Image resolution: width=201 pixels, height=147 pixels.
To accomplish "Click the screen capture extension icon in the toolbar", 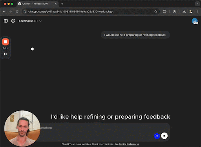I will coord(174,11).
